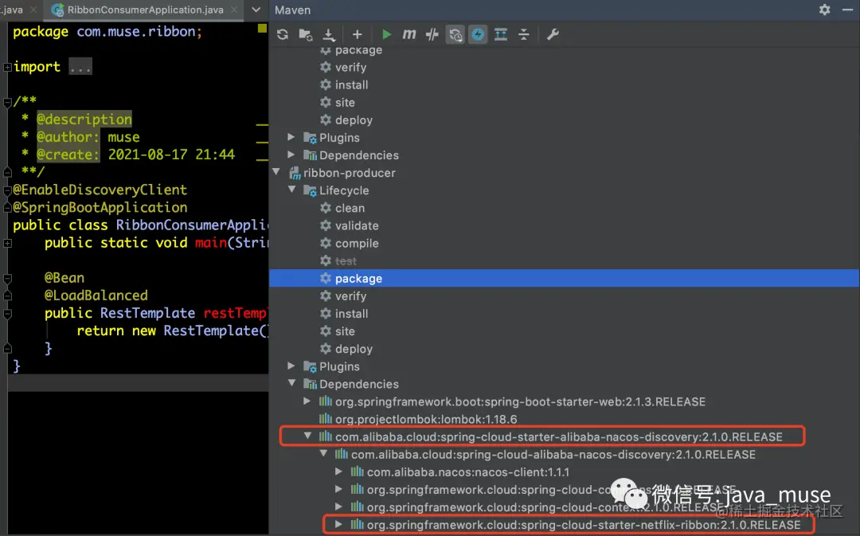The image size is (860, 536).
Task: Expand spring-boot-starter-web dependency
Action: click(307, 401)
